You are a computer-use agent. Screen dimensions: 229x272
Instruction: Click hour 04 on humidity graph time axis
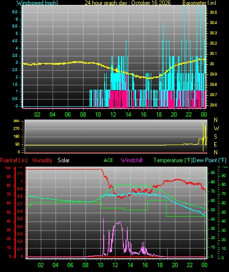pyautogui.click(x=56, y=265)
